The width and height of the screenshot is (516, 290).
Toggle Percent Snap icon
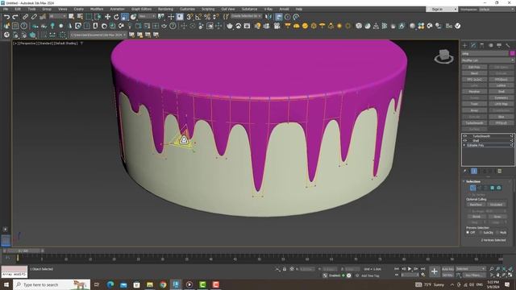[x=207, y=16]
